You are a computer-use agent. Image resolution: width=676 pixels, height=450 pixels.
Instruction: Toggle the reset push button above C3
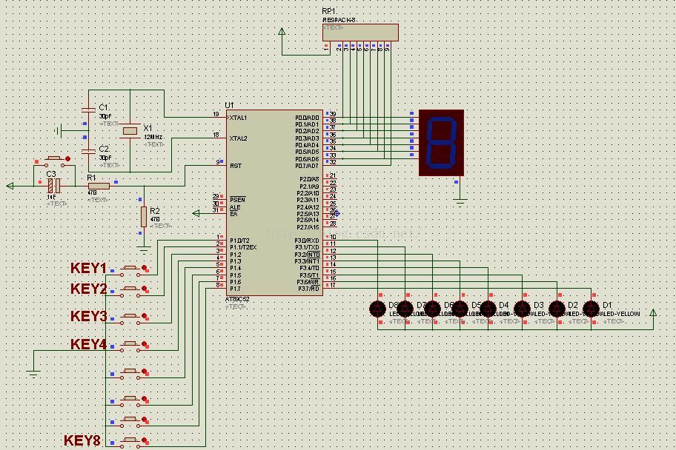pos(54,161)
